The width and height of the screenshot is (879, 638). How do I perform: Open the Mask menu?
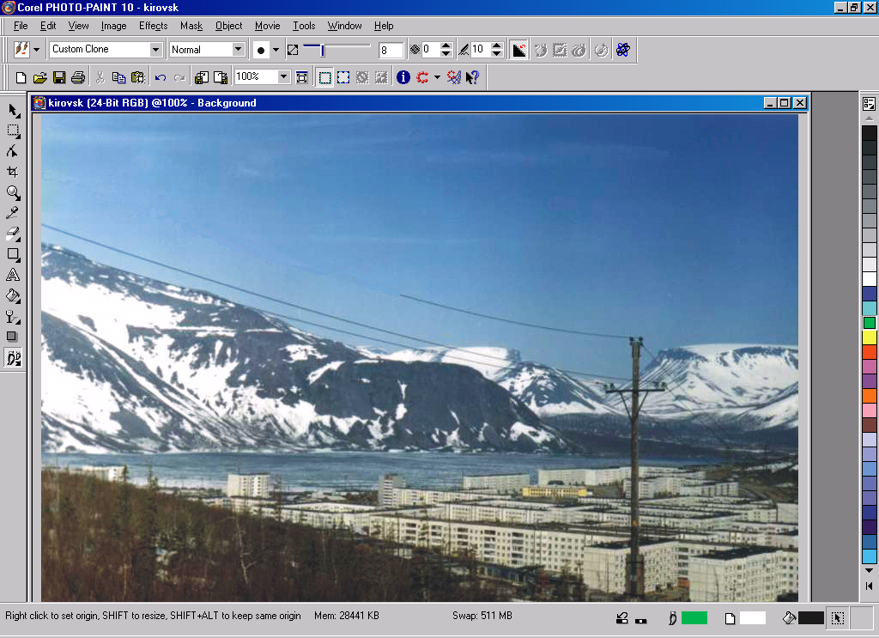(191, 26)
